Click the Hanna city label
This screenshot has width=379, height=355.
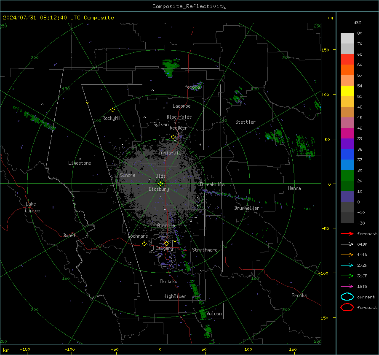coord(294,188)
